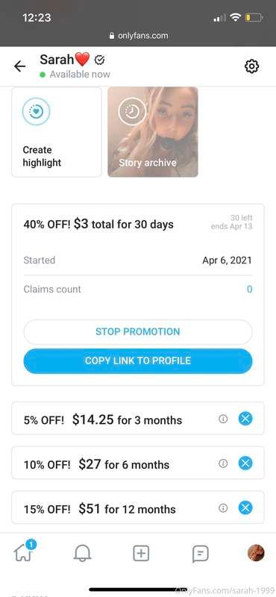The image size is (276, 597).
Task: Remove the 5% OFF 3 months bundle
Action: click(245, 419)
